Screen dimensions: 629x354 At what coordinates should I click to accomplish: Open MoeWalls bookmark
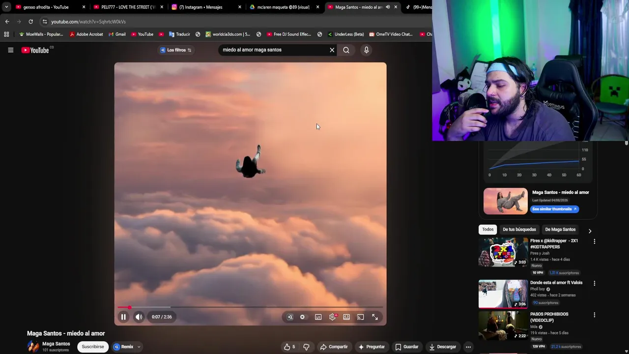point(41,34)
